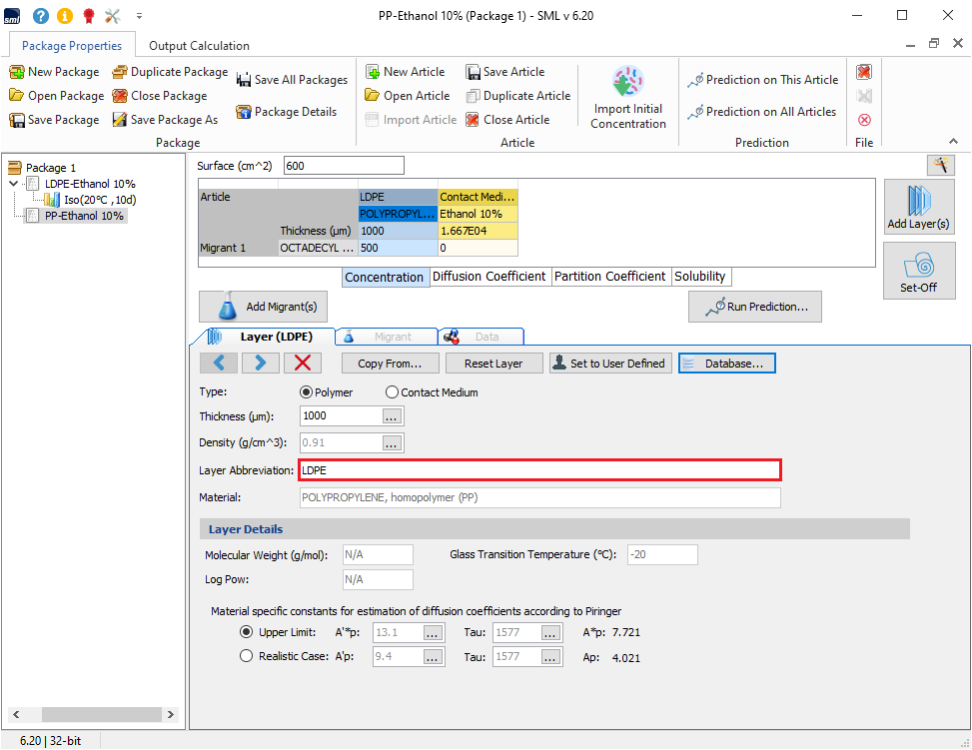Viewport: 972px width, 750px height.
Task: Select the Polymer type radio button
Action: pyautogui.click(x=307, y=392)
